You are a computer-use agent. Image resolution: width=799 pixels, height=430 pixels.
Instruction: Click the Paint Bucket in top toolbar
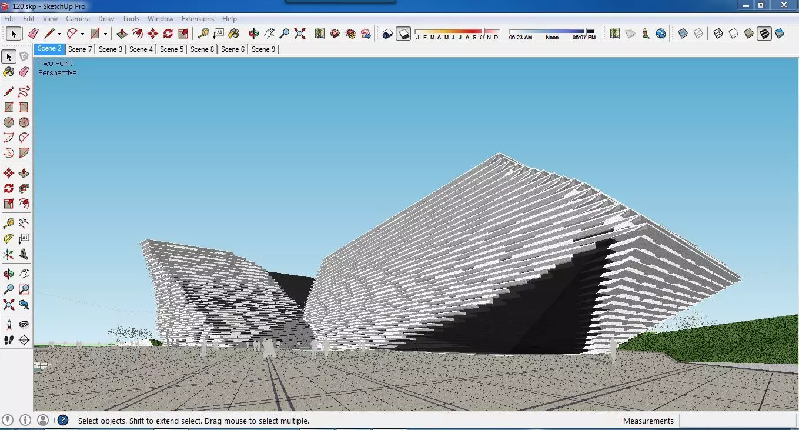pos(234,34)
